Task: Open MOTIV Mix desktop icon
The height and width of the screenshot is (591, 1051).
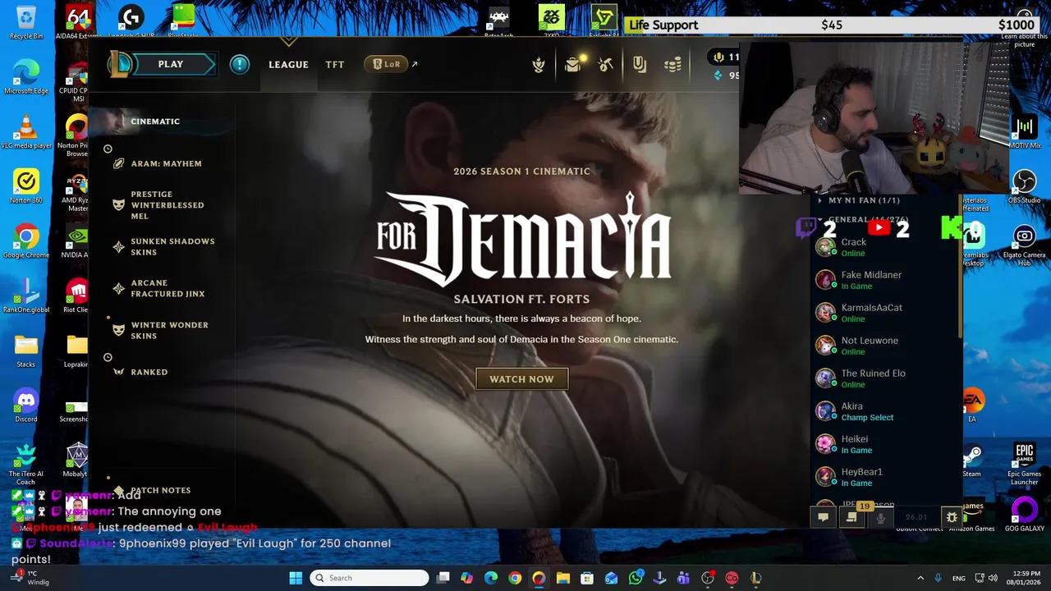Action: click(x=1024, y=131)
